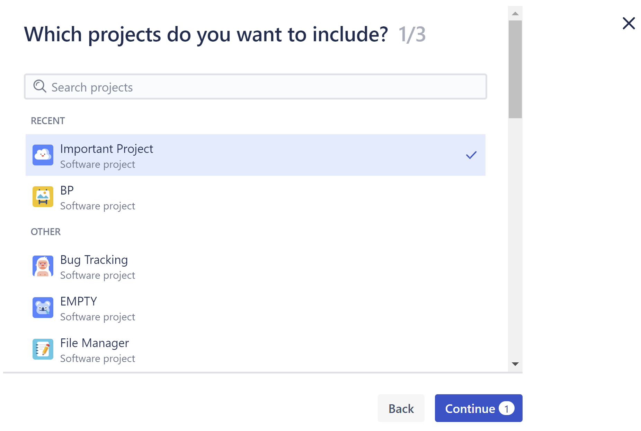Click the Important Project cloud icon
Viewport: 641px width, 431px height.
43,155
